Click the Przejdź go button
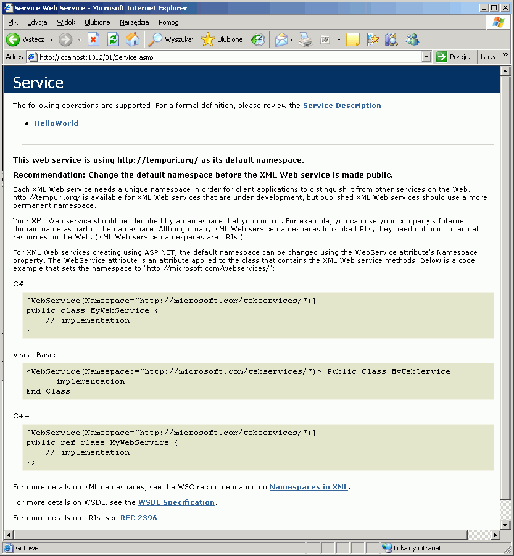514x556 pixels. (x=454, y=57)
